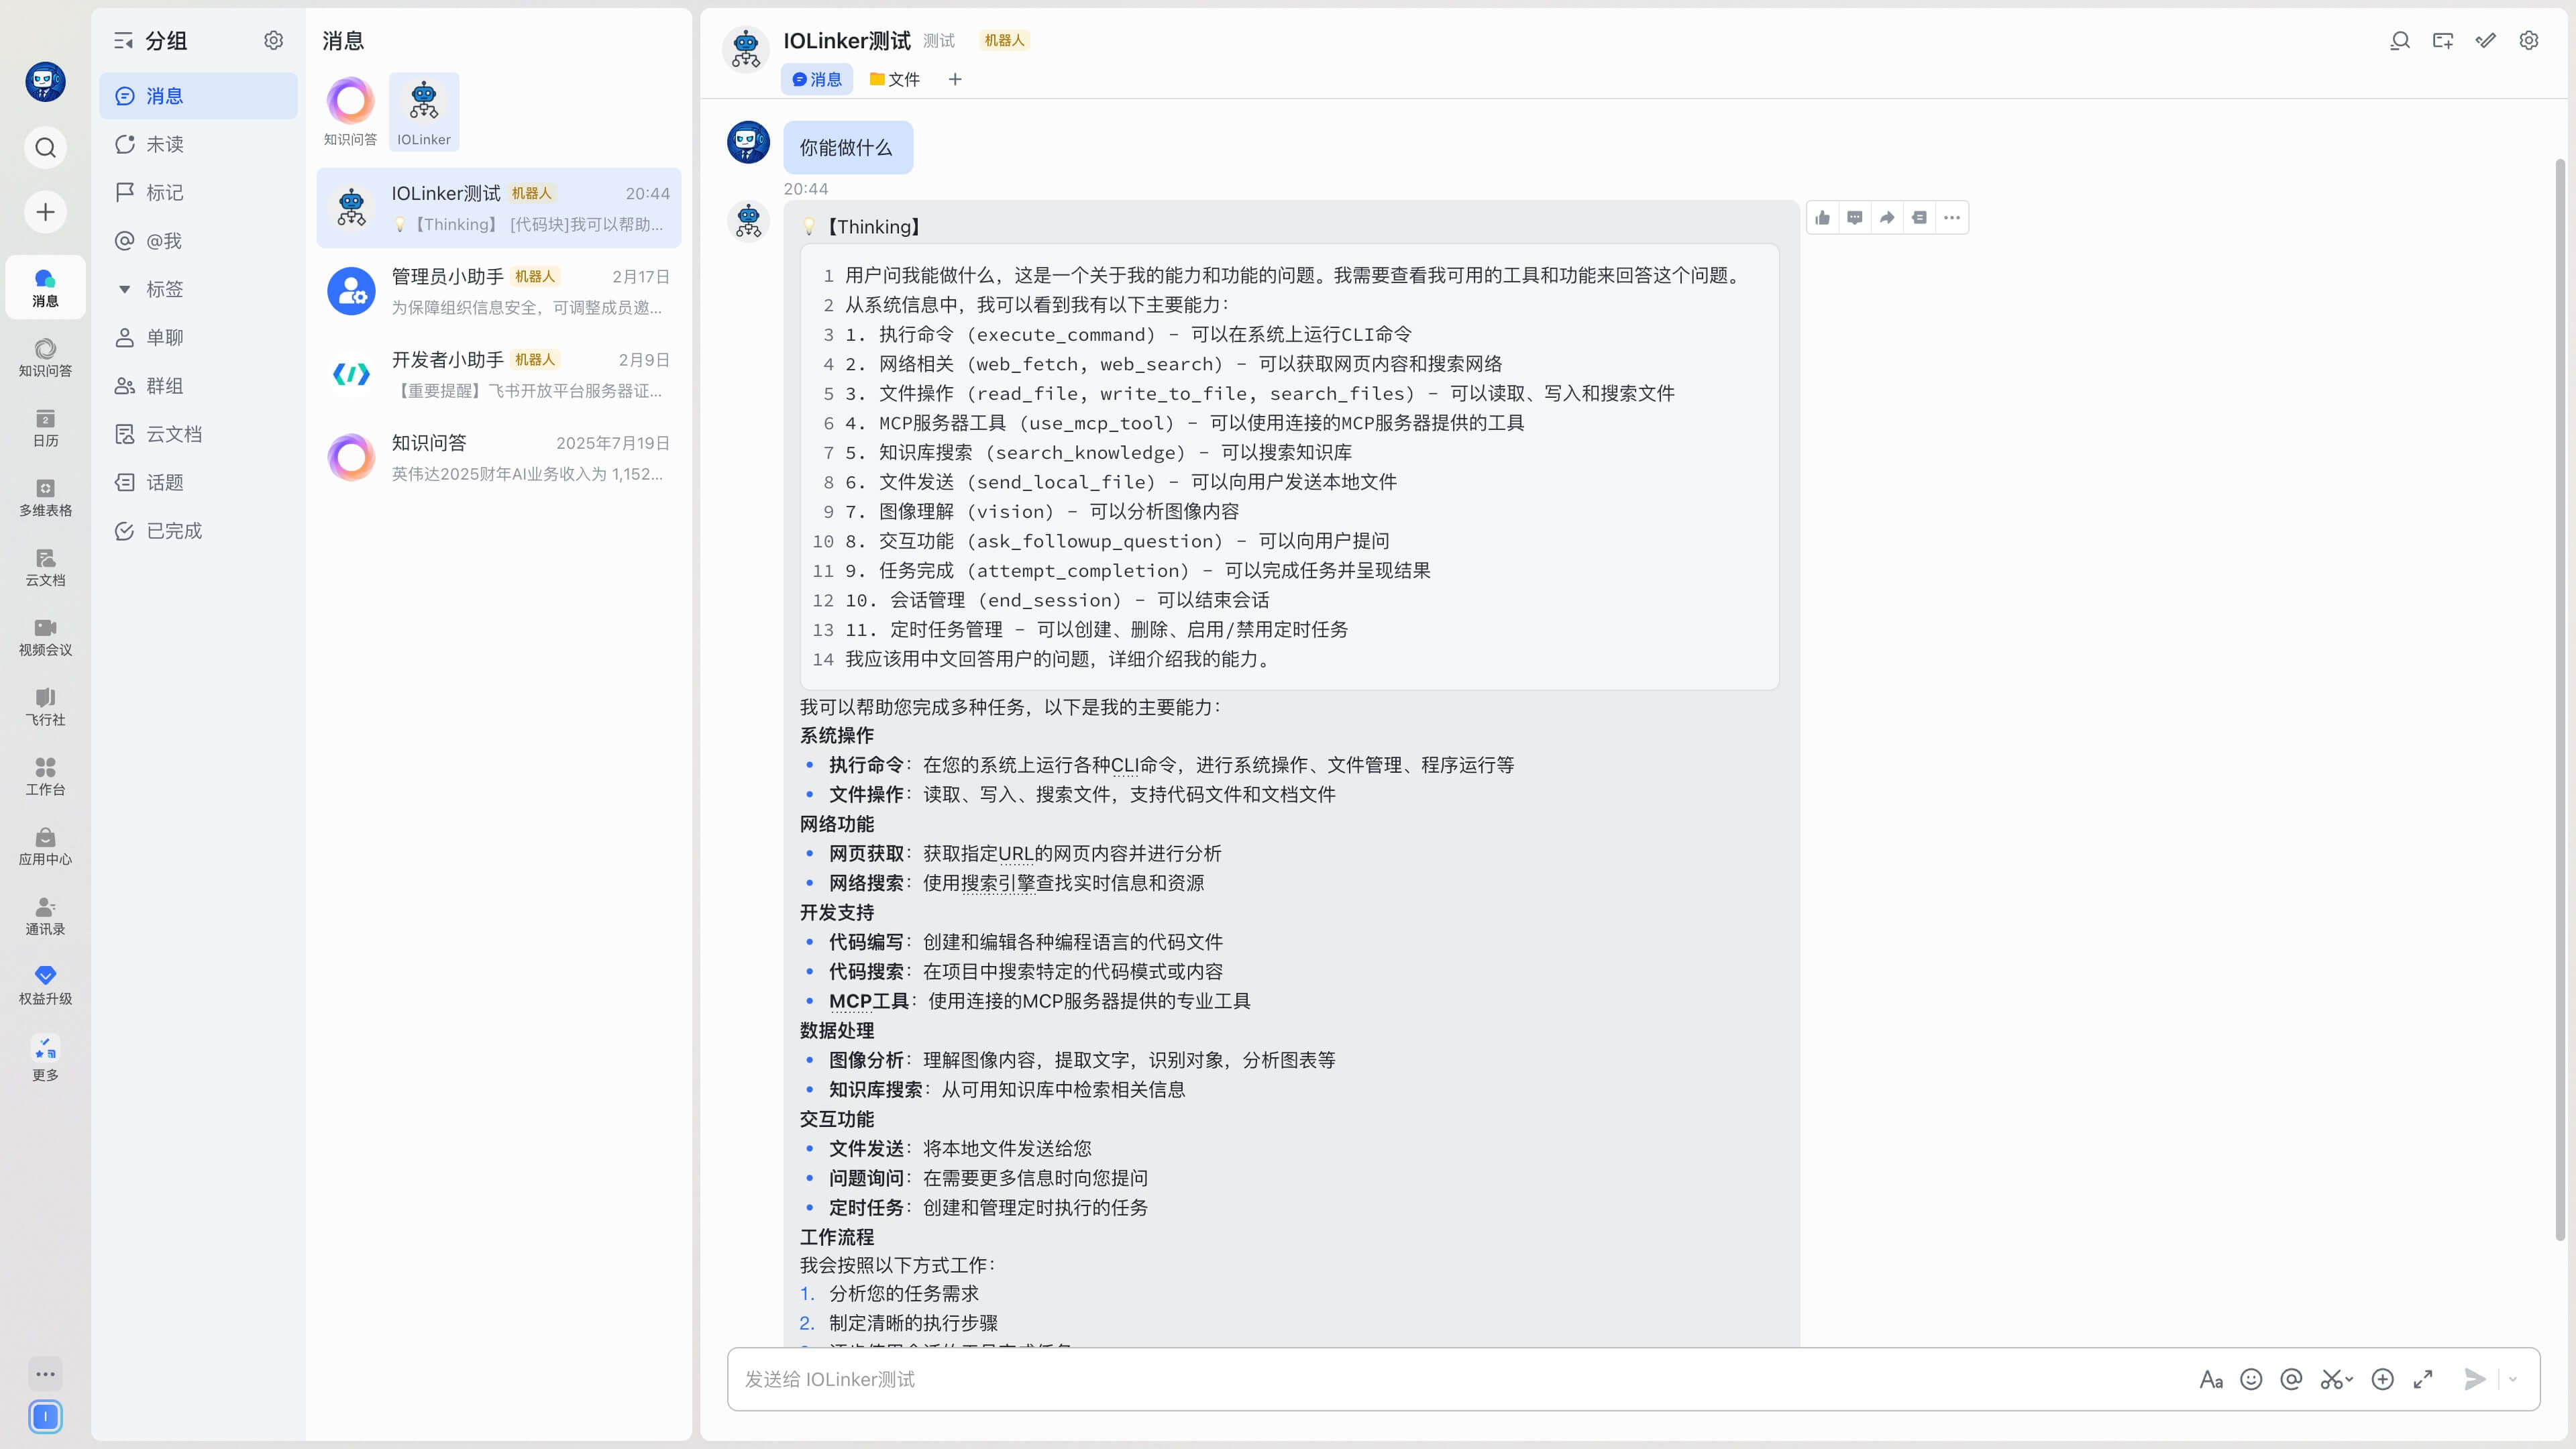Image resolution: width=2576 pixels, height=1449 pixels.
Task: Open 多维表格 from the sidebar
Action: pos(44,497)
